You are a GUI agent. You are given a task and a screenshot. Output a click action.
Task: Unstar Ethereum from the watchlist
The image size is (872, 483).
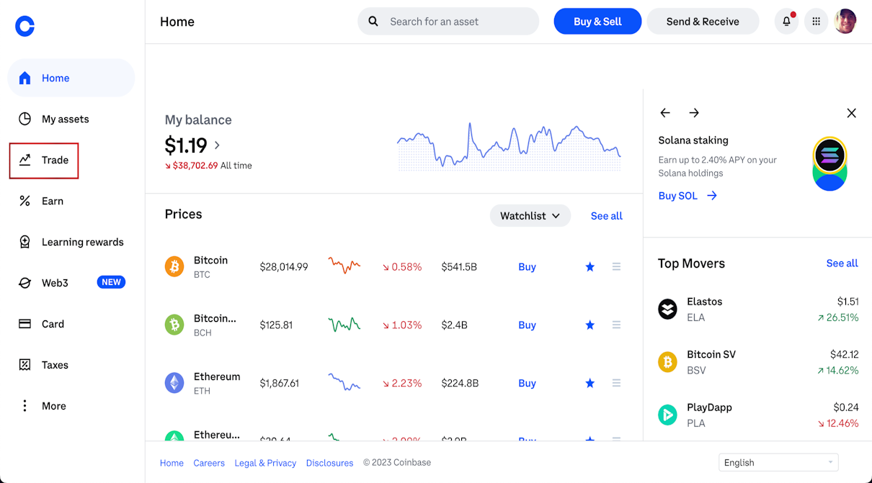click(x=590, y=384)
